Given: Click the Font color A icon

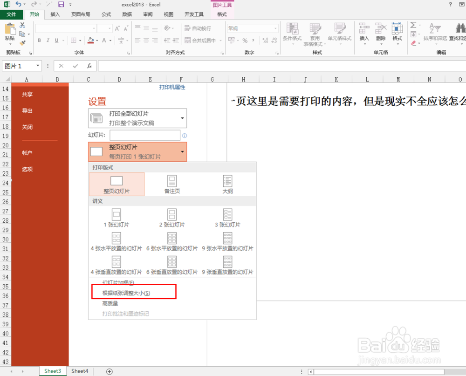Looking at the screenshot, I should (104, 40).
